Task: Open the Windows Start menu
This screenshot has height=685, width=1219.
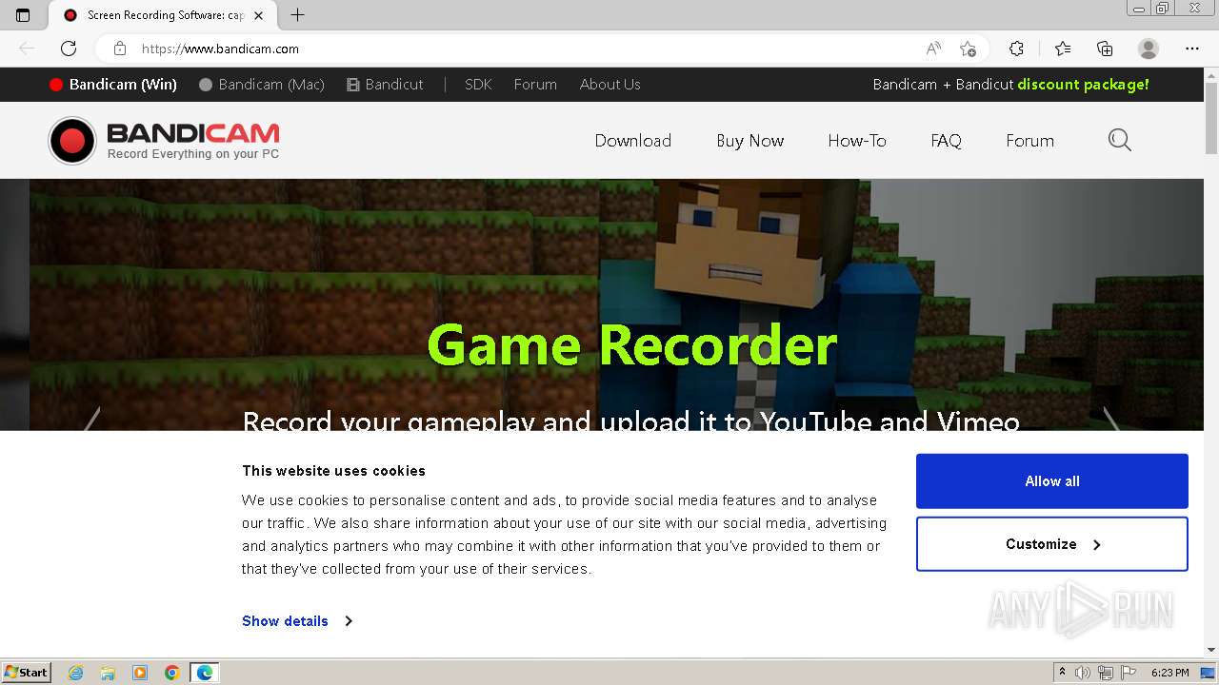Action: coord(26,673)
